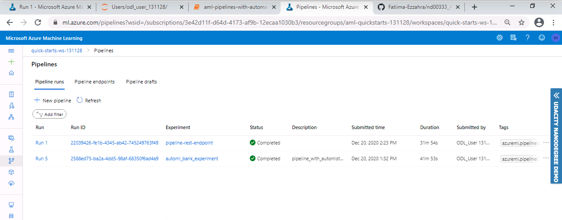Click the Submitted time column header
The height and width of the screenshot is (220, 562).
click(x=368, y=127)
